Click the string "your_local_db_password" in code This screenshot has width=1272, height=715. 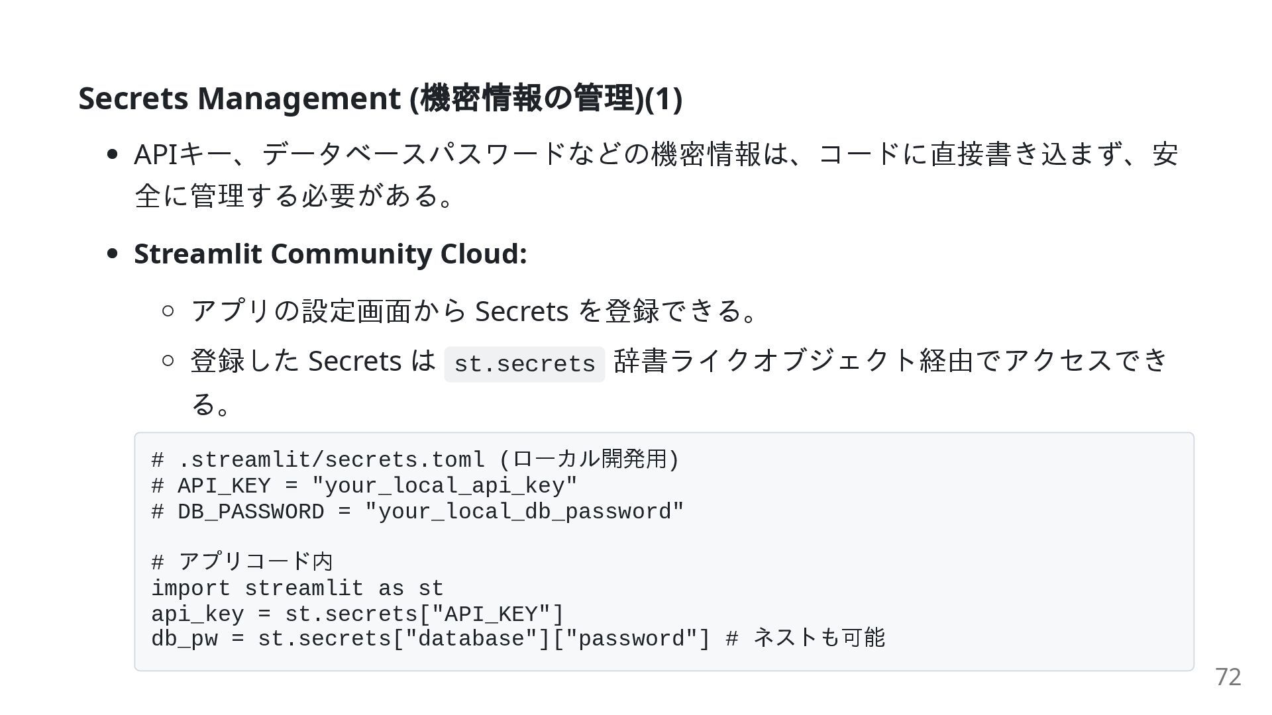click(524, 512)
